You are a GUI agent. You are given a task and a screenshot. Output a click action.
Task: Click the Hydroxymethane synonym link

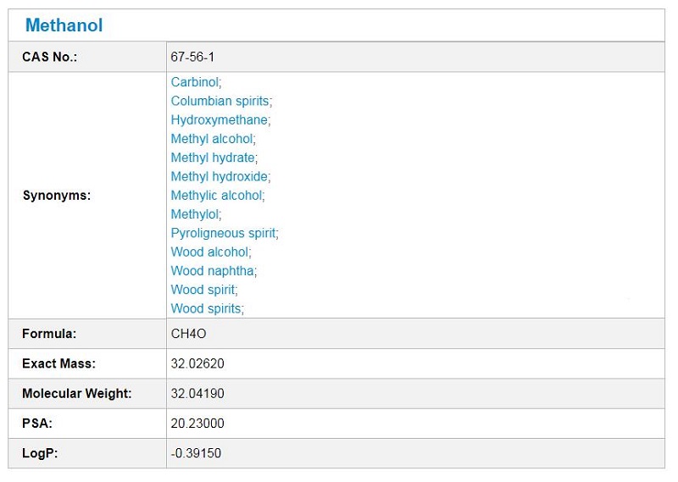(x=219, y=120)
